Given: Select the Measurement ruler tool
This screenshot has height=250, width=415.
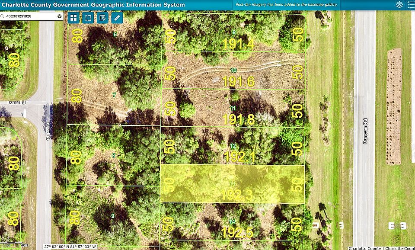Looking at the screenshot, I should coord(117,18).
